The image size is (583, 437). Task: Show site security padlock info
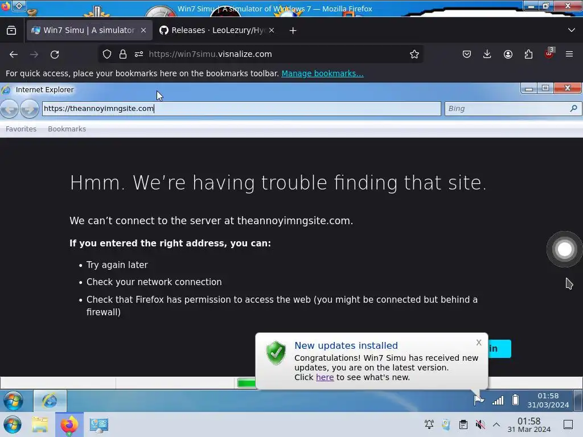pos(123,54)
